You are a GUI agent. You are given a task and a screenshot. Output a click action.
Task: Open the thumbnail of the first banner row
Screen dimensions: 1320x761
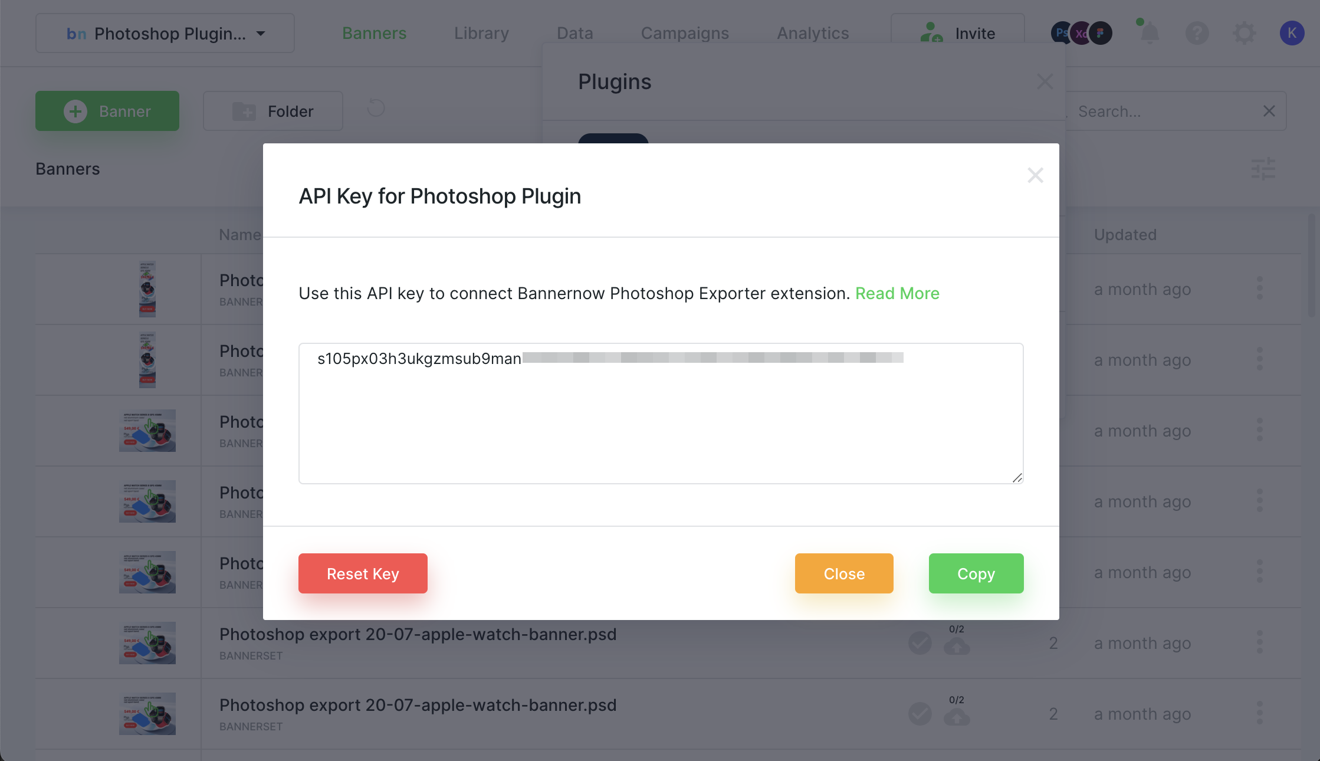pos(147,289)
